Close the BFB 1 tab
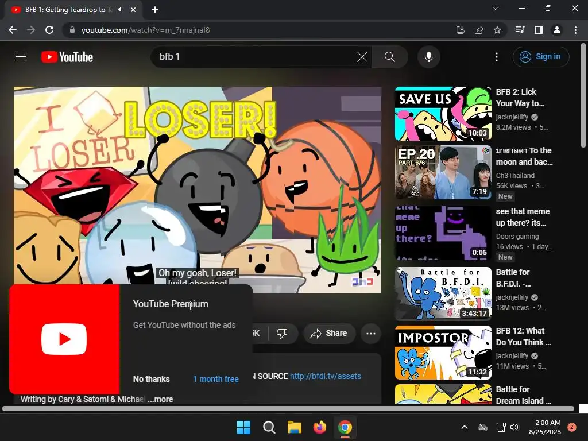This screenshot has width=588, height=441. (x=133, y=10)
